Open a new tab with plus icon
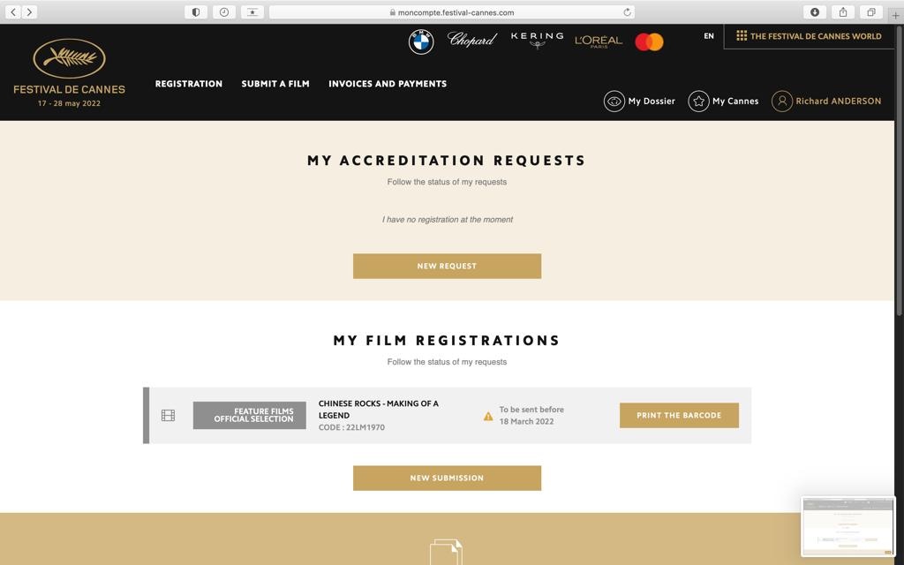The width and height of the screenshot is (904, 565). [x=895, y=16]
